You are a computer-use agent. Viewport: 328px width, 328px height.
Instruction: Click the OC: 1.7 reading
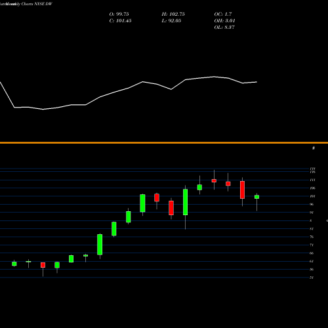click(223, 14)
